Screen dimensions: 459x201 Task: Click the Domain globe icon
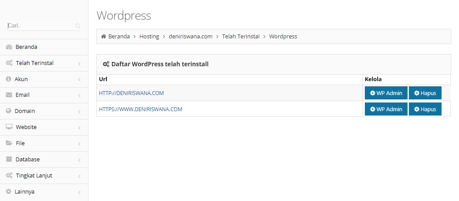(x=8, y=111)
